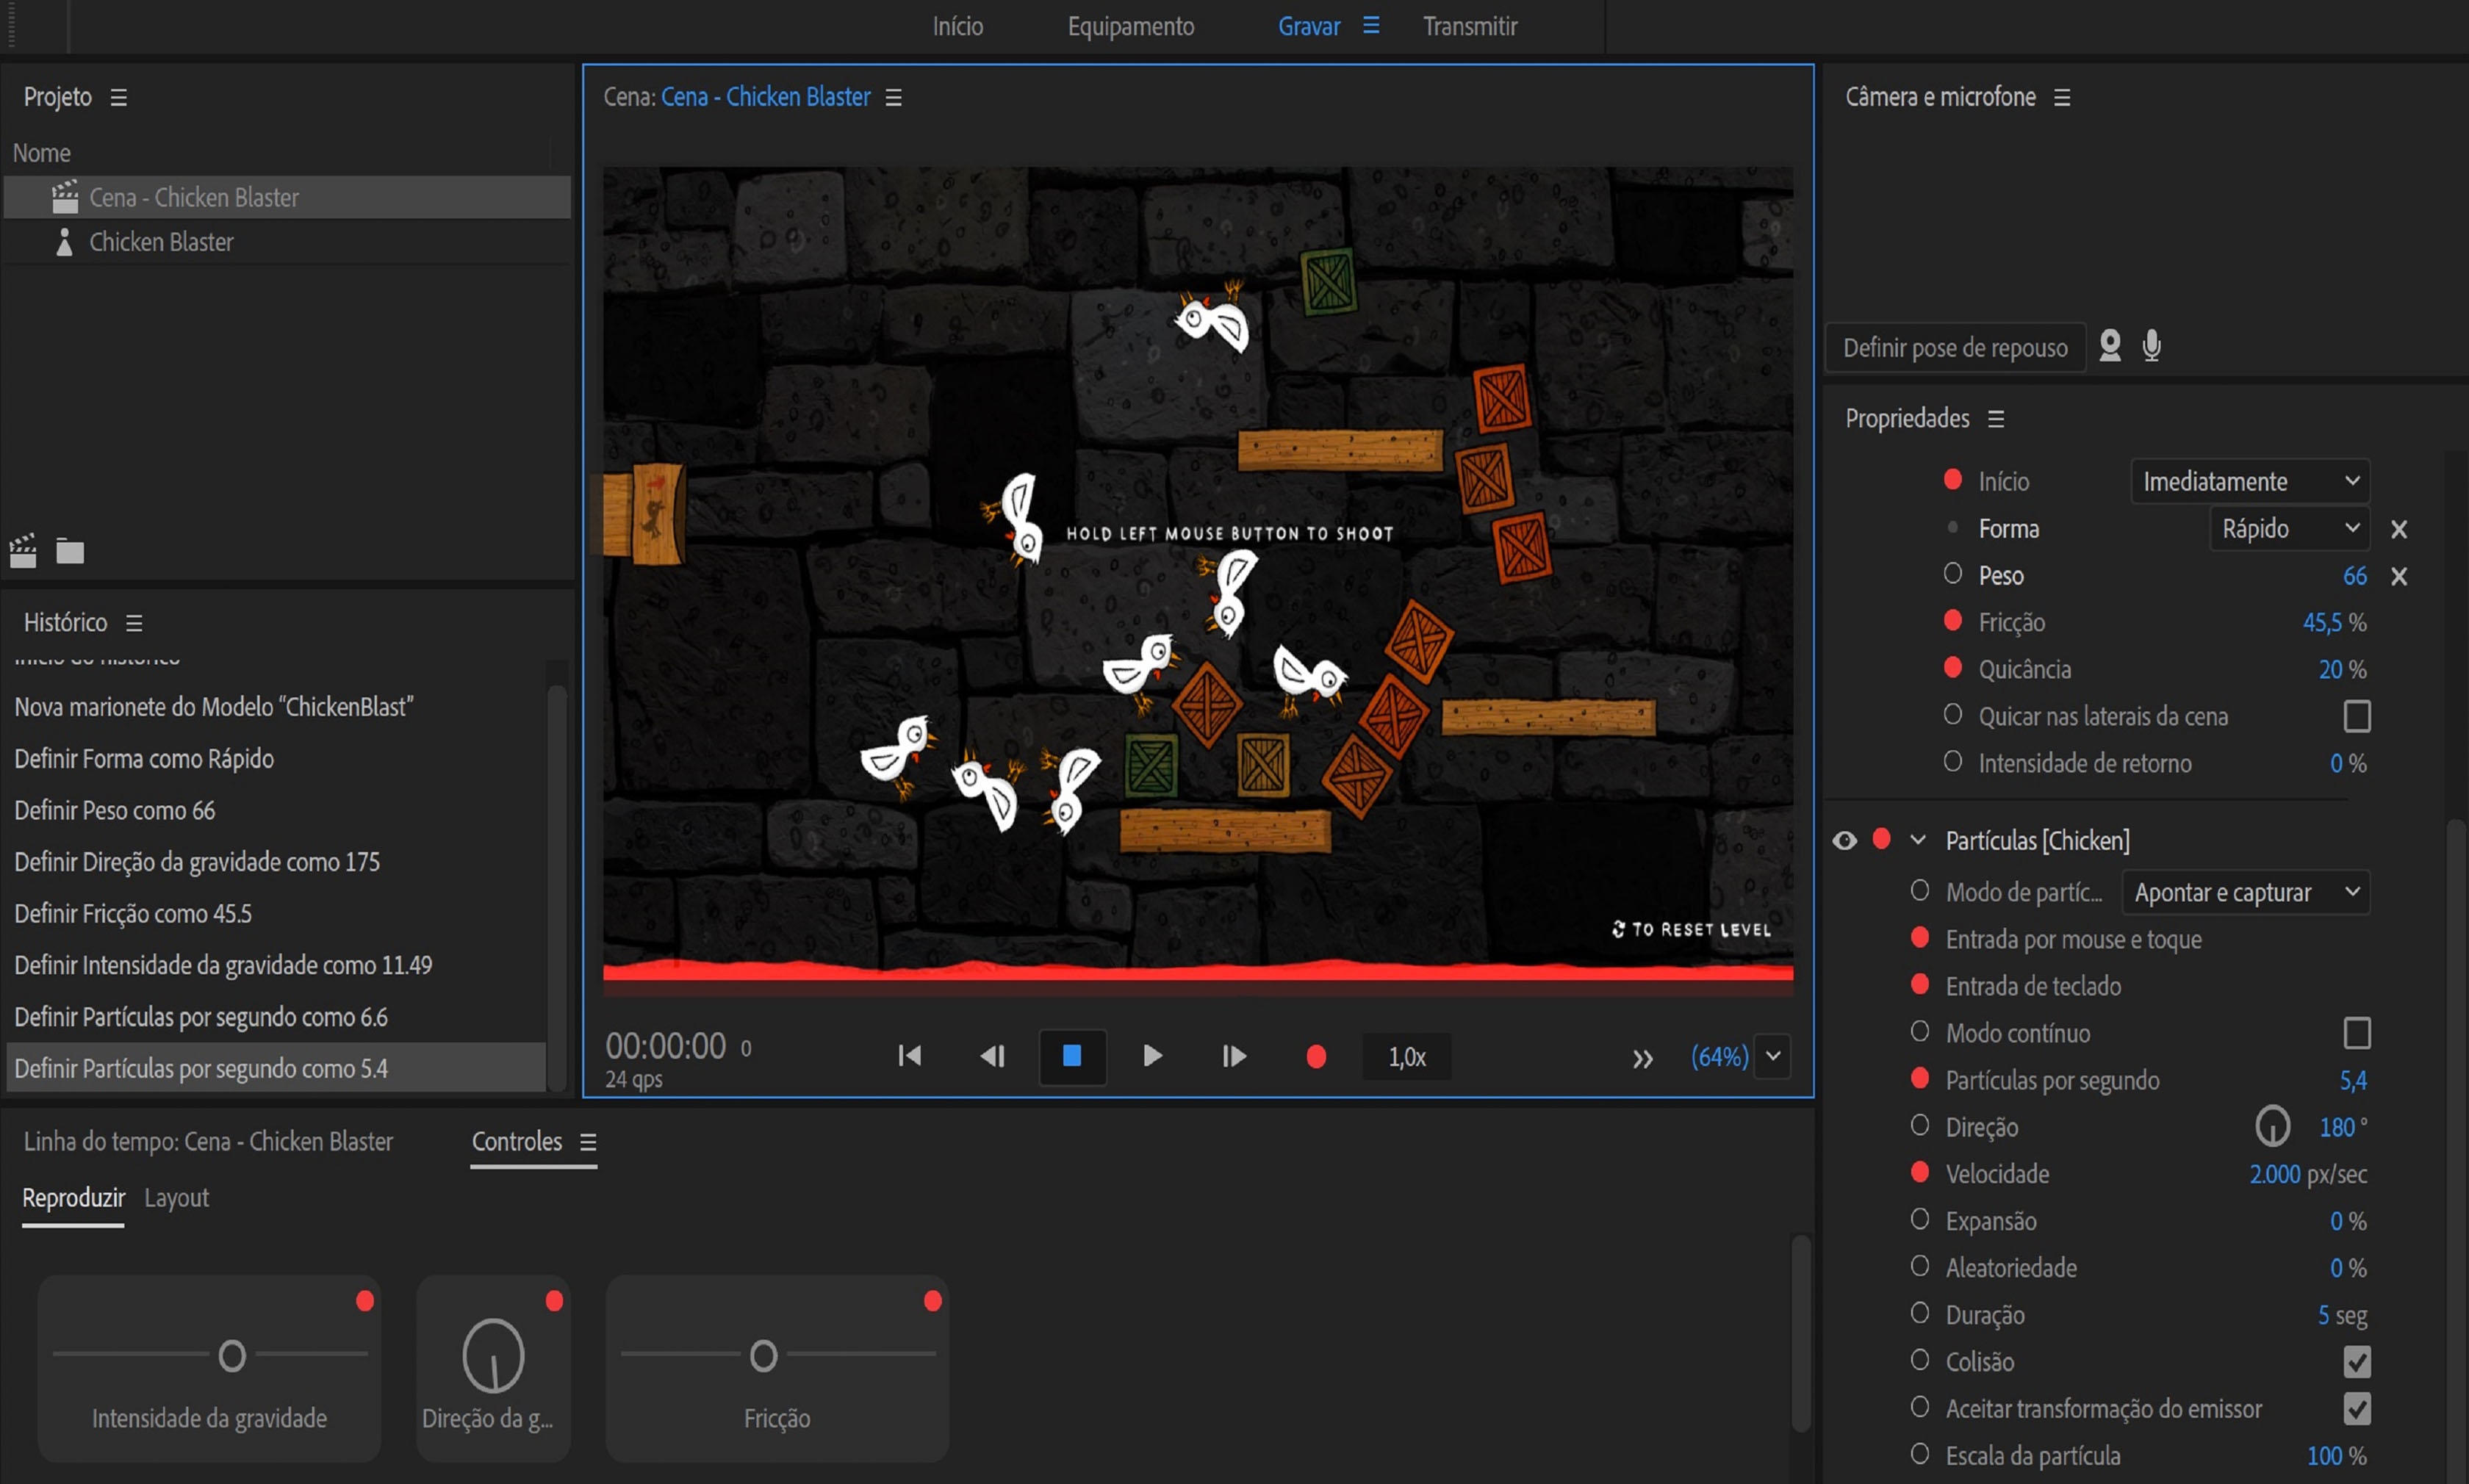2469x1484 pixels.
Task: Create a new folder in Projeto panel
Action: (x=70, y=551)
